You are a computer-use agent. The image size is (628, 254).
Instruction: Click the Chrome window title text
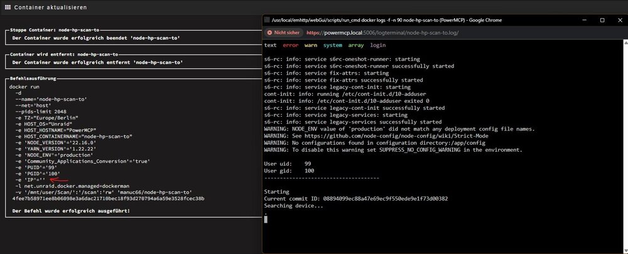click(x=386, y=20)
